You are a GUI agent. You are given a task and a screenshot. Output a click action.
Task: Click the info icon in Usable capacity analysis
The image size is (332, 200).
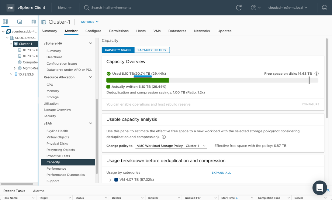164,137
